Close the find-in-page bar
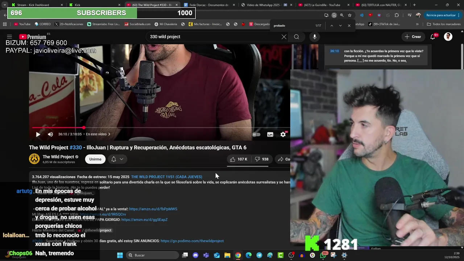 pos(349,26)
